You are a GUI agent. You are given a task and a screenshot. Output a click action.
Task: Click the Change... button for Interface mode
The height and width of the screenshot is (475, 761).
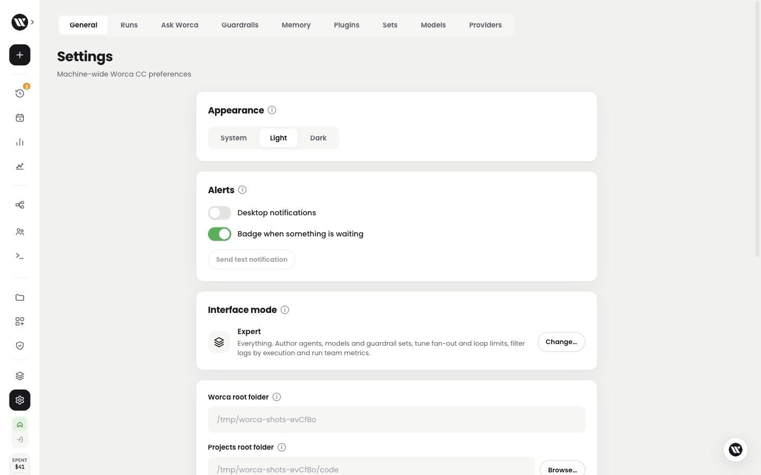pyautogui.click(x=561, y=342)
